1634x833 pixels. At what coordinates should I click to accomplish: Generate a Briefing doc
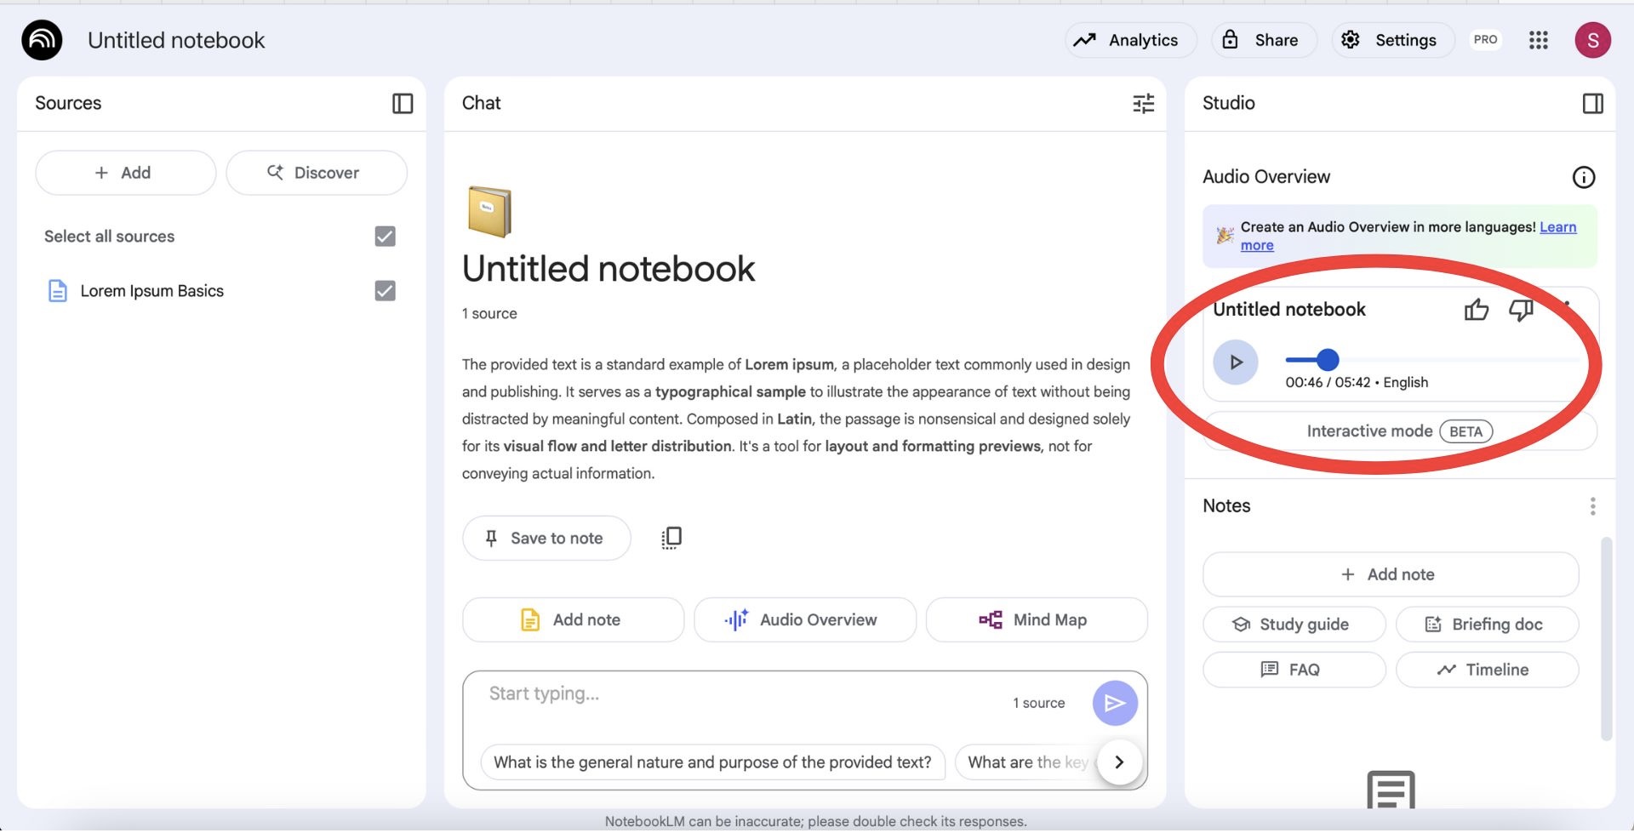pyautogui.click(x=1487, y=625)
